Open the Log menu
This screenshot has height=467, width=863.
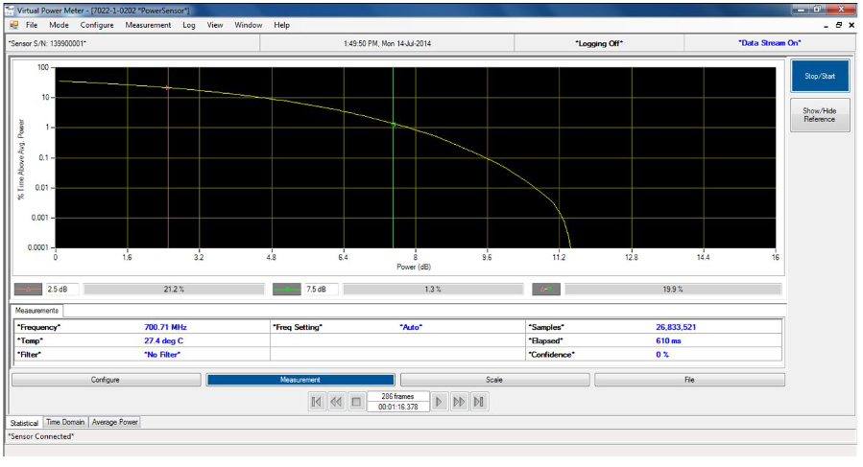[189, 25]
